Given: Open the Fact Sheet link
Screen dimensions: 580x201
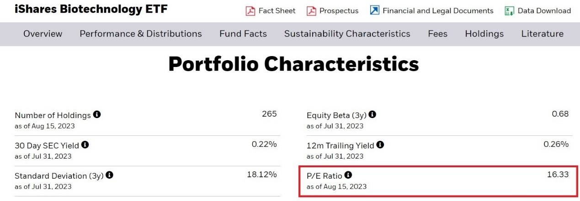Looking at the screenshot, I should tap(277, 10).
